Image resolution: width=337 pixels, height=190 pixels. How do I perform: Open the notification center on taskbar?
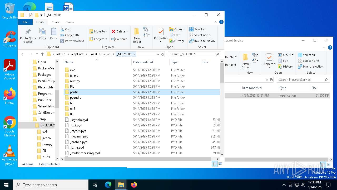pos(328,185)
